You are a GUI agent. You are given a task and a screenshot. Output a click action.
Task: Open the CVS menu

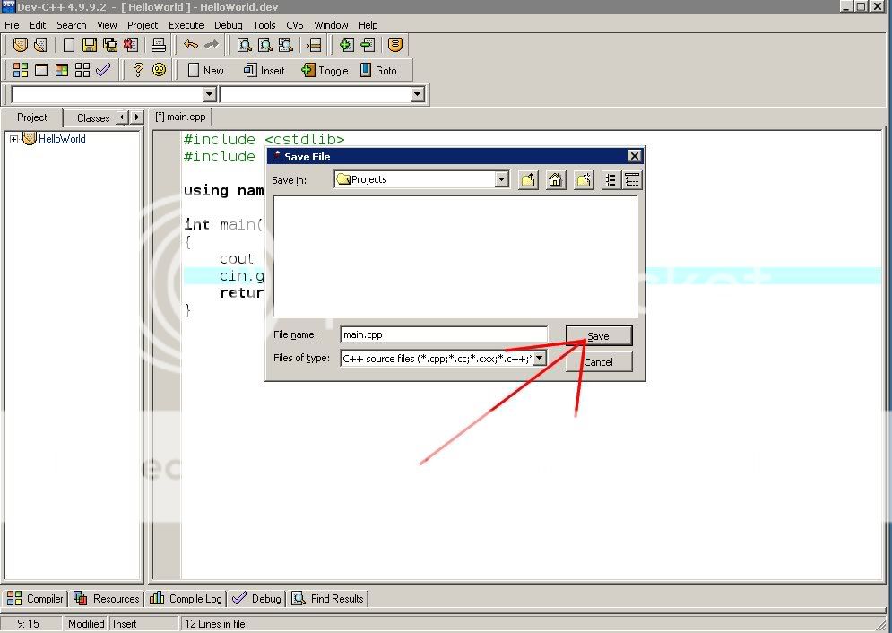[x=295, y=25]
